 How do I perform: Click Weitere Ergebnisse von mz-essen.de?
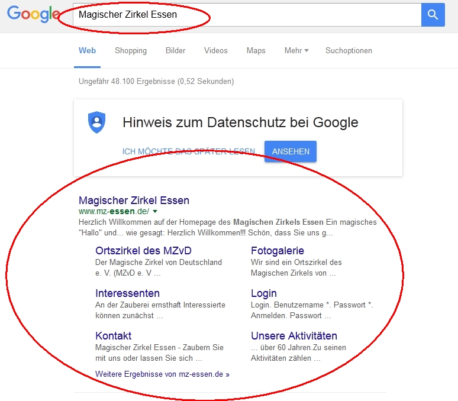tap(162, 374)
